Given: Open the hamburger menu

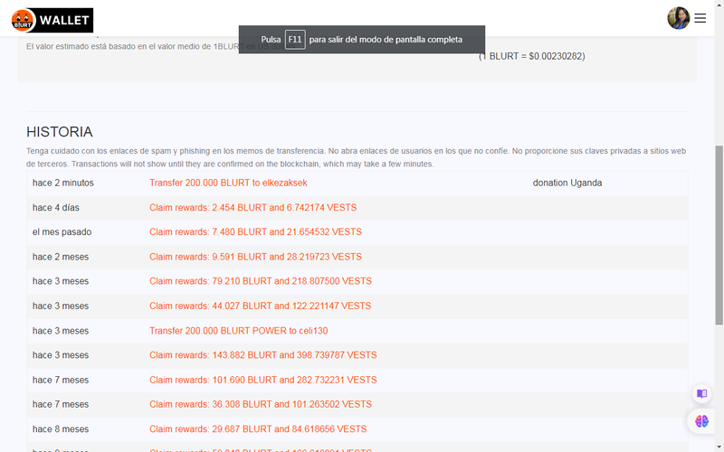Looking at the screenshot, I should point(700,18).
